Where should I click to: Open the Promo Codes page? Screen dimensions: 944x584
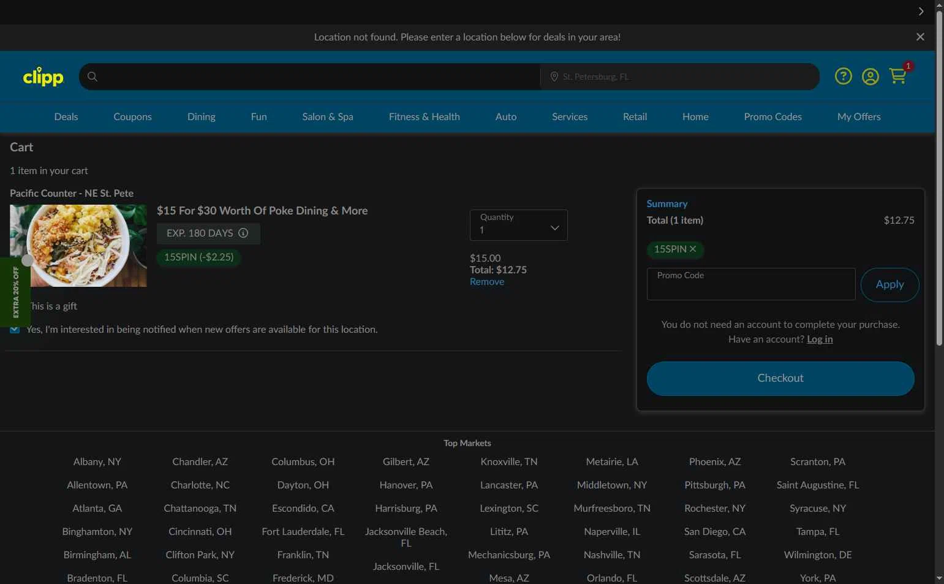[x=773, y=116]
